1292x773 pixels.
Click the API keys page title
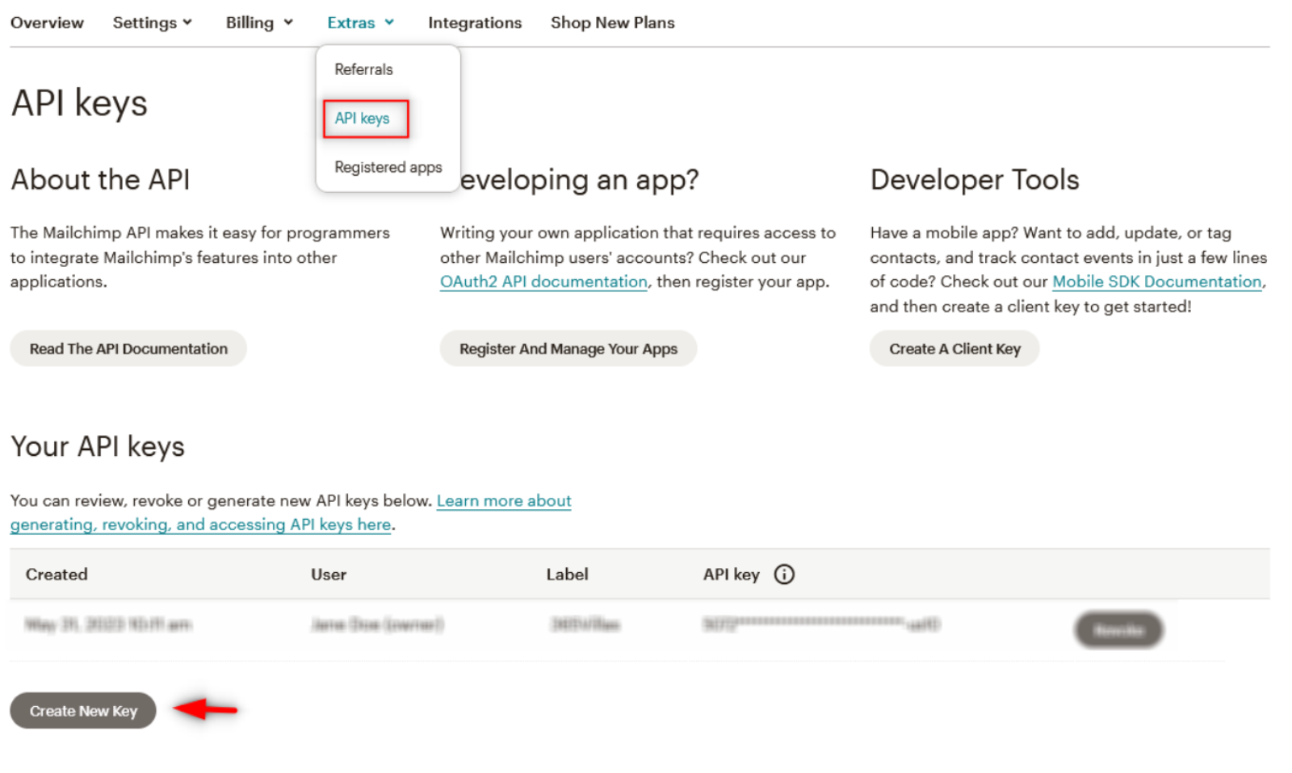coord(79,103)
